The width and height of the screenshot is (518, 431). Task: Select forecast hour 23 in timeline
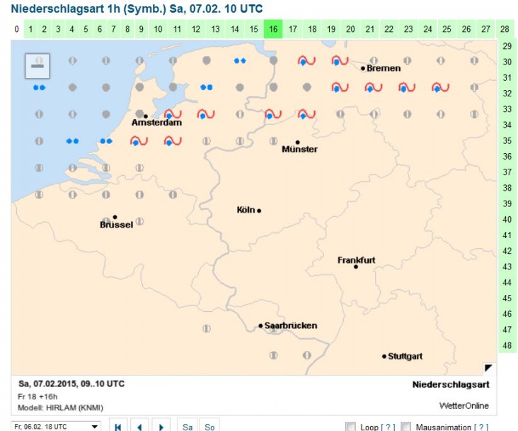coord(408,29)
